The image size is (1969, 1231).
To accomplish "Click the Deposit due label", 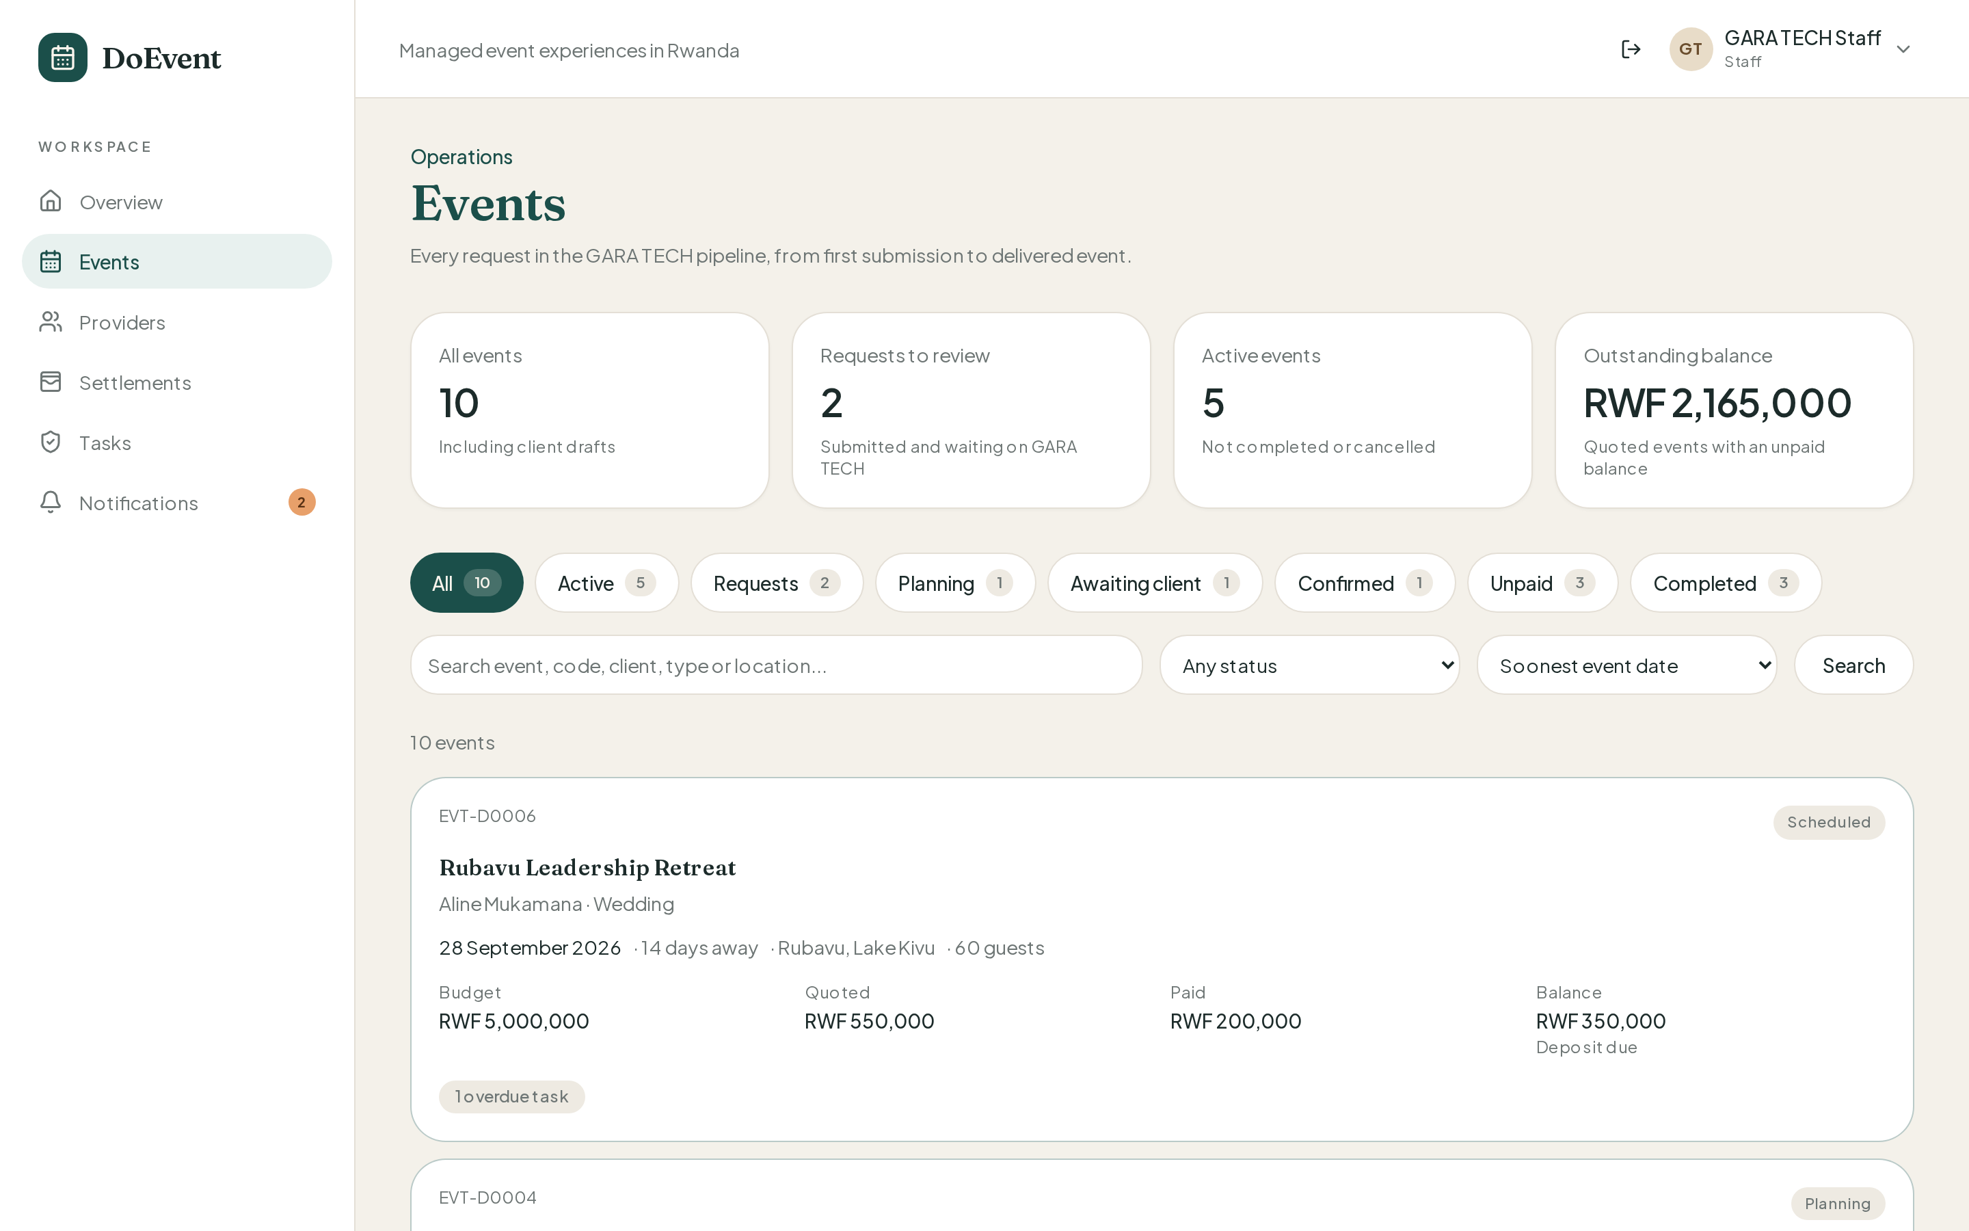I will 1585,1048.
